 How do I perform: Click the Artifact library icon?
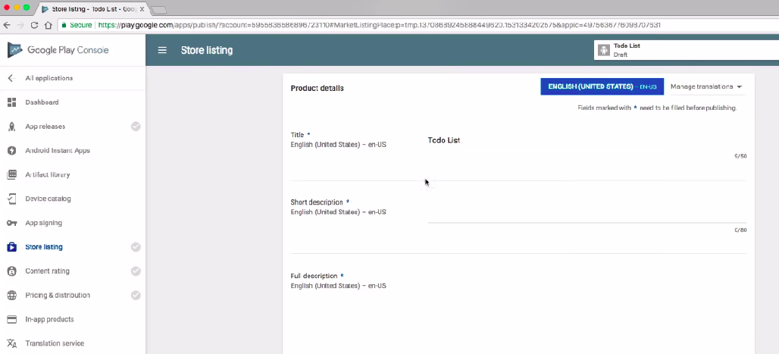[12, 174]
